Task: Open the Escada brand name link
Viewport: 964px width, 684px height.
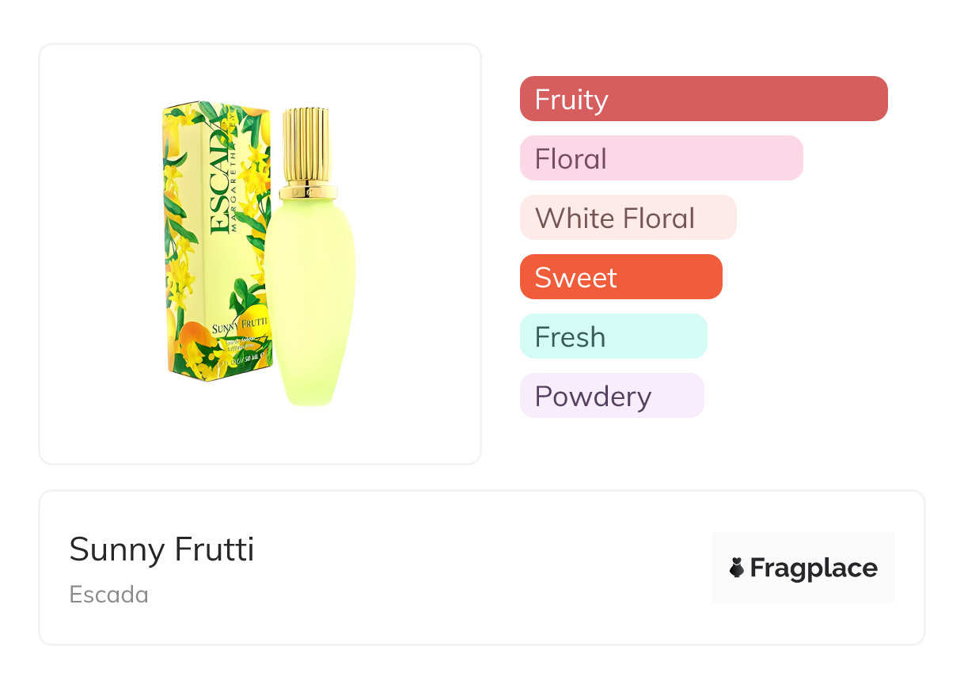Action: [x=108, y=595]
